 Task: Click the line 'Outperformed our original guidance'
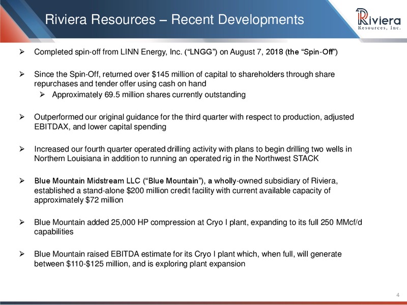tap(194, 117)
